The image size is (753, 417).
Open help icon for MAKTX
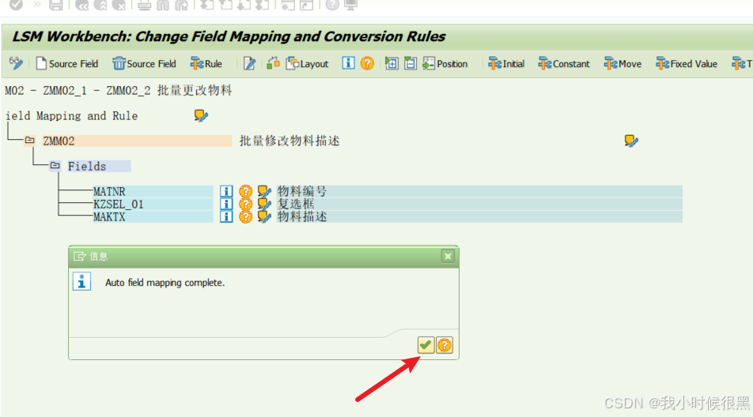click(245, 216)
